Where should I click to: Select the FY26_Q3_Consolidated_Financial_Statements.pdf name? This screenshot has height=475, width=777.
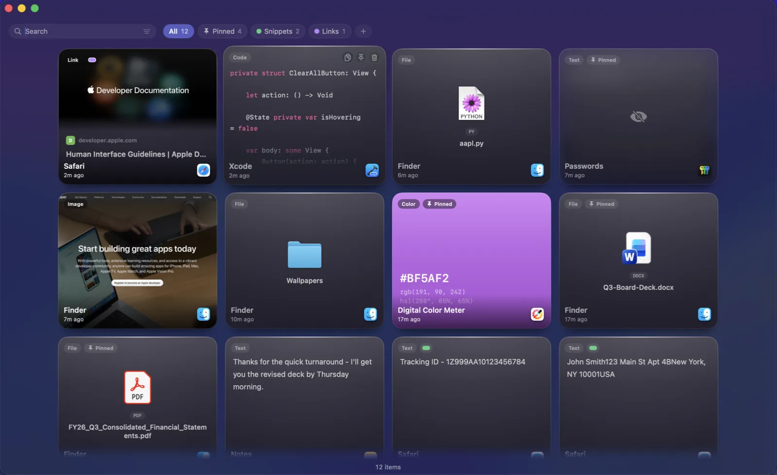(137, 431)
